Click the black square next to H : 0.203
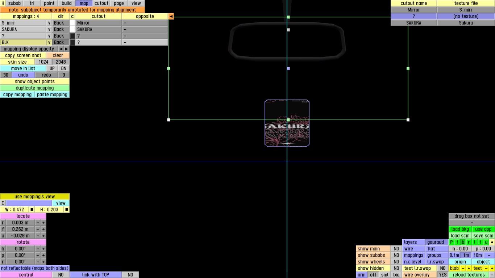495x278 pixels. point(67,210)
